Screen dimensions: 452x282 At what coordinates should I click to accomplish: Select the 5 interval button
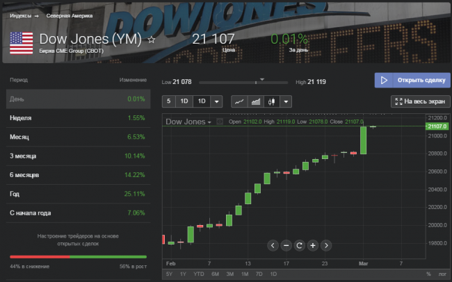[x=169, y=101]
